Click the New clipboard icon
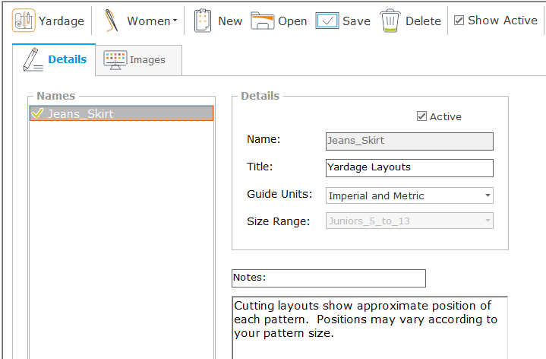Image resolution: width=546 pixels, height=359 pixels. (202, 21)
